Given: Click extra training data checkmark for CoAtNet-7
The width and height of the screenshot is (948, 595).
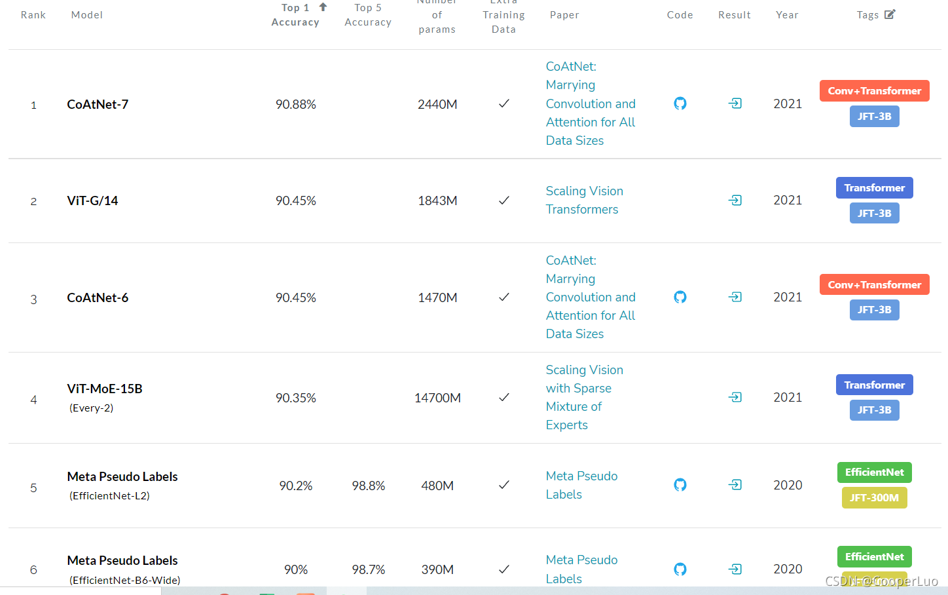Looking at the screenshot, I should pos(504,104).
